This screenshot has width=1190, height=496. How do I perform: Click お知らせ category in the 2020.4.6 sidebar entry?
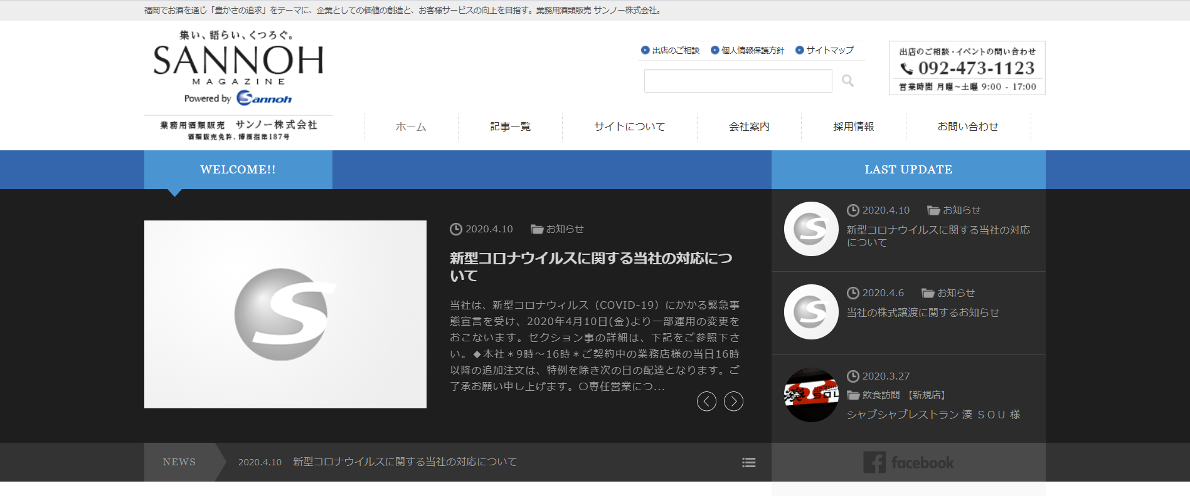click(x=956, y=293)
